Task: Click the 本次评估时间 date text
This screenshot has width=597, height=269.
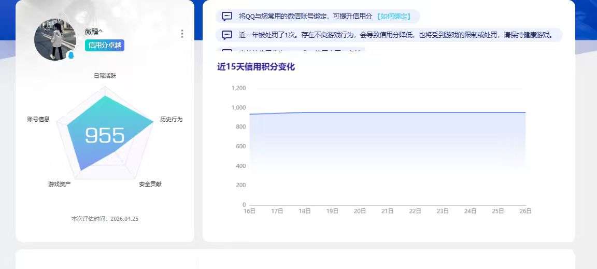Action: (x=105, y=219)
